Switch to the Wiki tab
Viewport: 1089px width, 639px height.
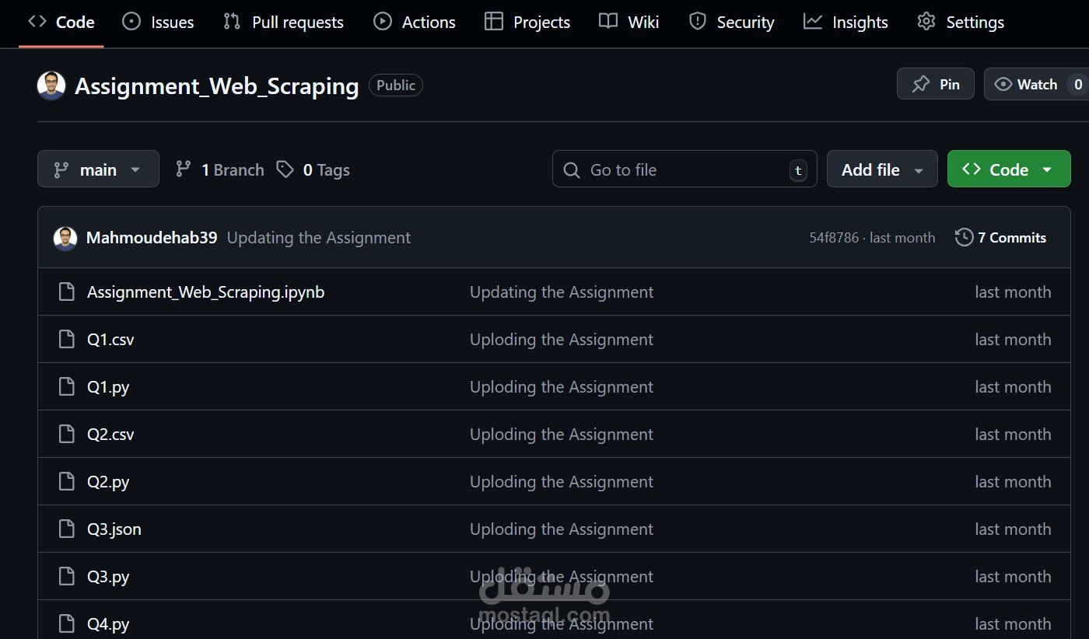point(629,23)
